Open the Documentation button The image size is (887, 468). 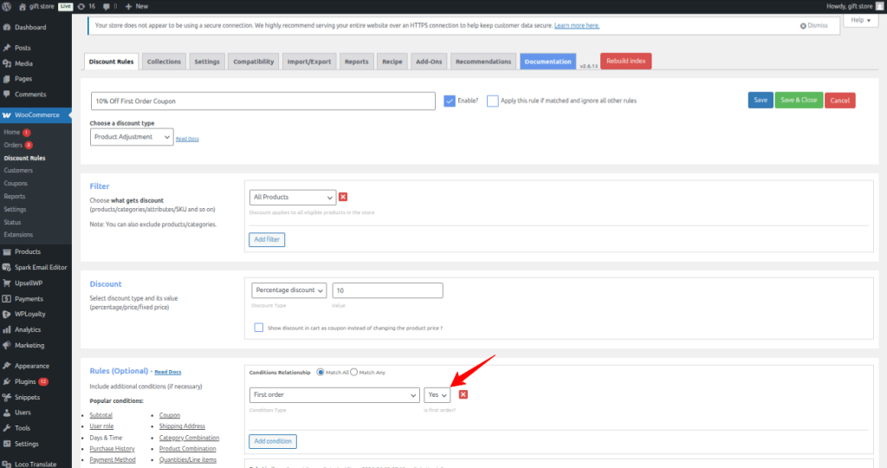547,62
